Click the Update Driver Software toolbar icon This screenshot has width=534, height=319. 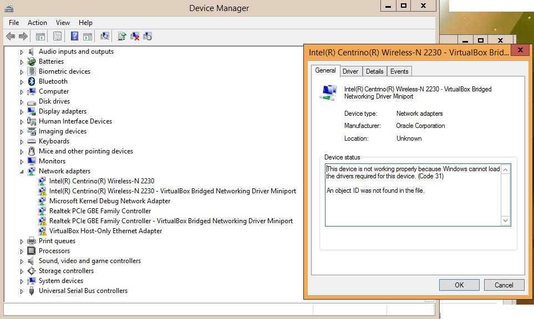tap(121, 36)
